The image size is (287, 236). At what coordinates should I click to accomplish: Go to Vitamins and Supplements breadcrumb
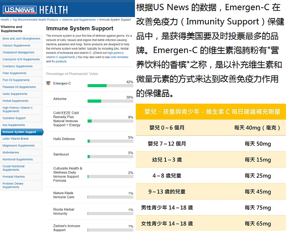coord(79,19)
